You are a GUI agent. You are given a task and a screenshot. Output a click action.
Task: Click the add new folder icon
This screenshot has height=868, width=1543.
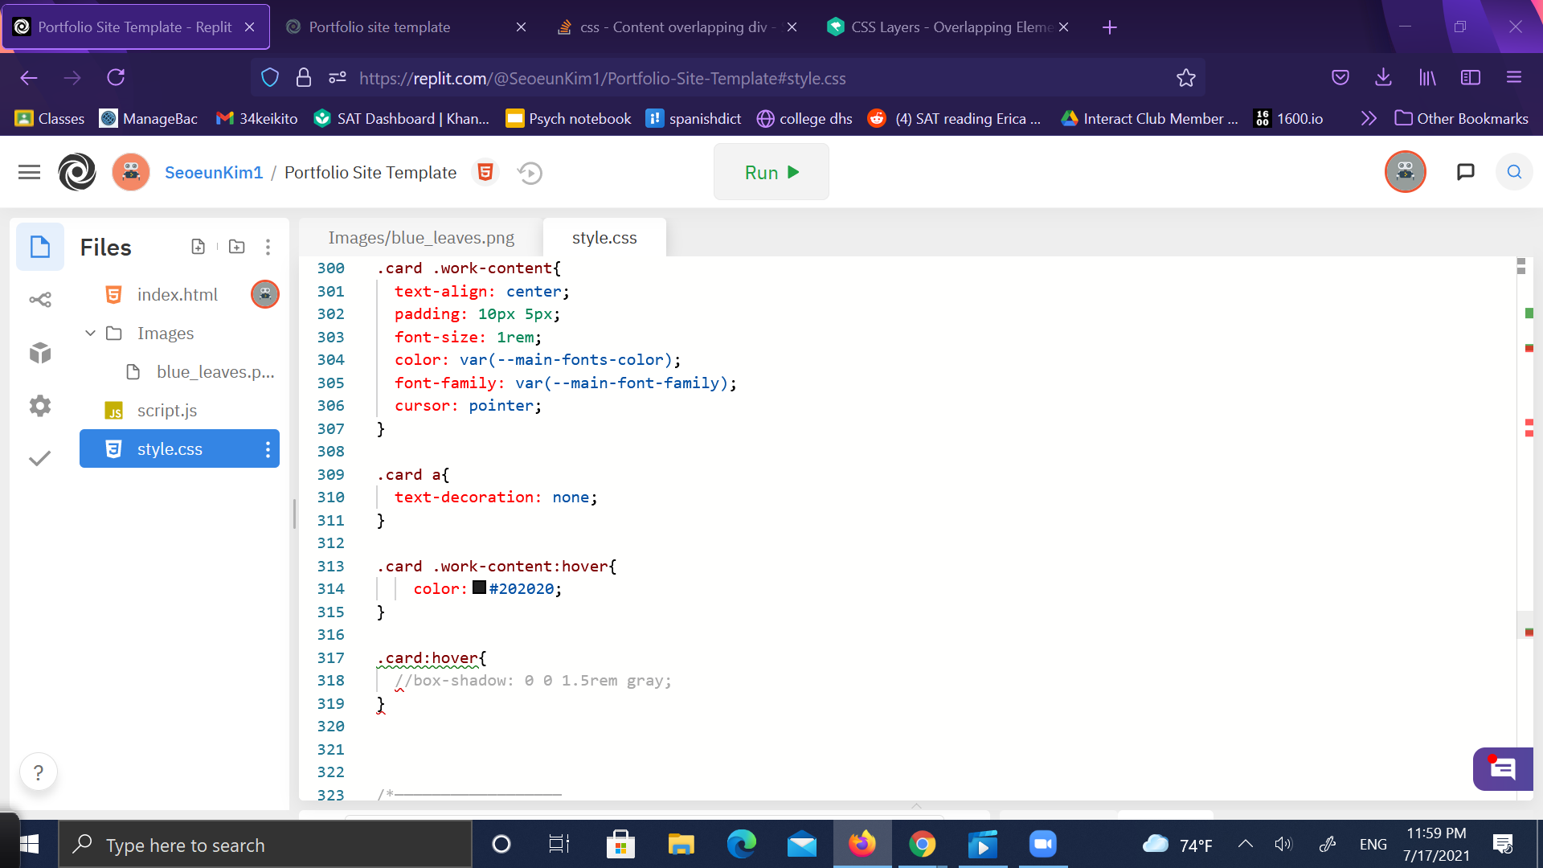[x=236, y=247]
